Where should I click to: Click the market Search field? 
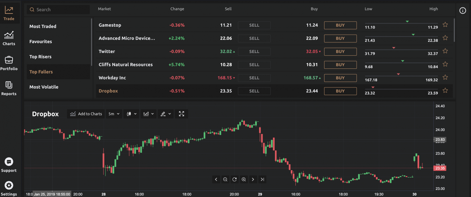point(58,9)
